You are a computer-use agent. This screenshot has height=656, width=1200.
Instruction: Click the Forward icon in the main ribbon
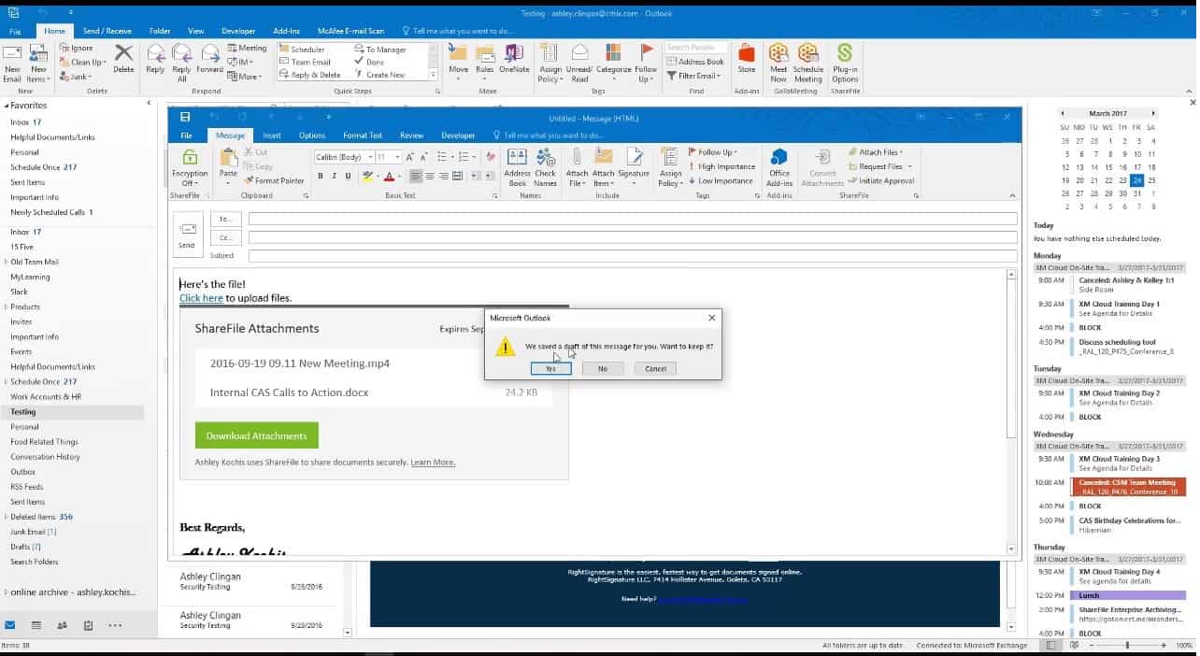209,58
